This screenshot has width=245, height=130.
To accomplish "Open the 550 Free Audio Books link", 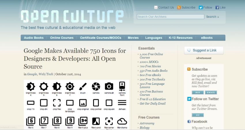I will [154, 71].
